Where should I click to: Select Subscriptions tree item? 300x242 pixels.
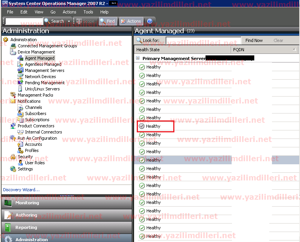tap(37, 120)
